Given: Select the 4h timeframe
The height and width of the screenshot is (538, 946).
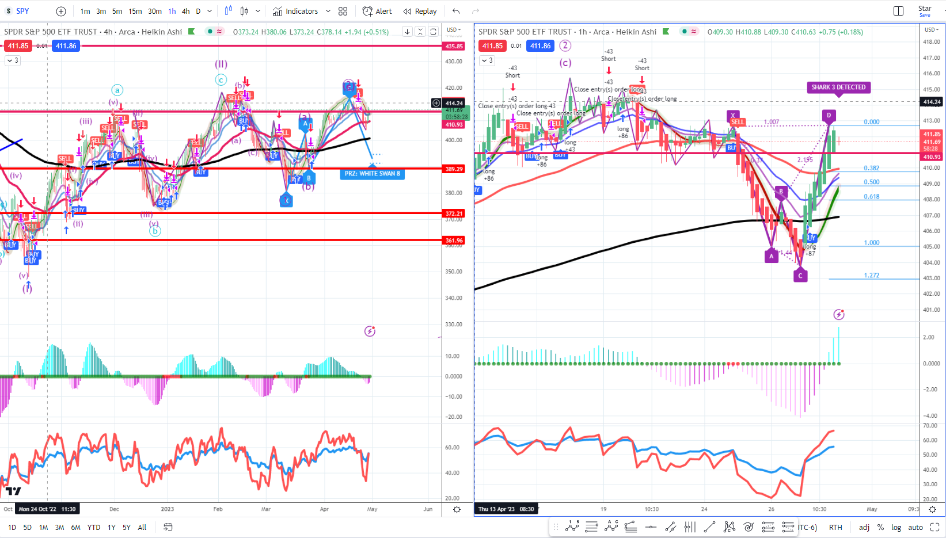Looking at the screenshot, I should point(186,11).
